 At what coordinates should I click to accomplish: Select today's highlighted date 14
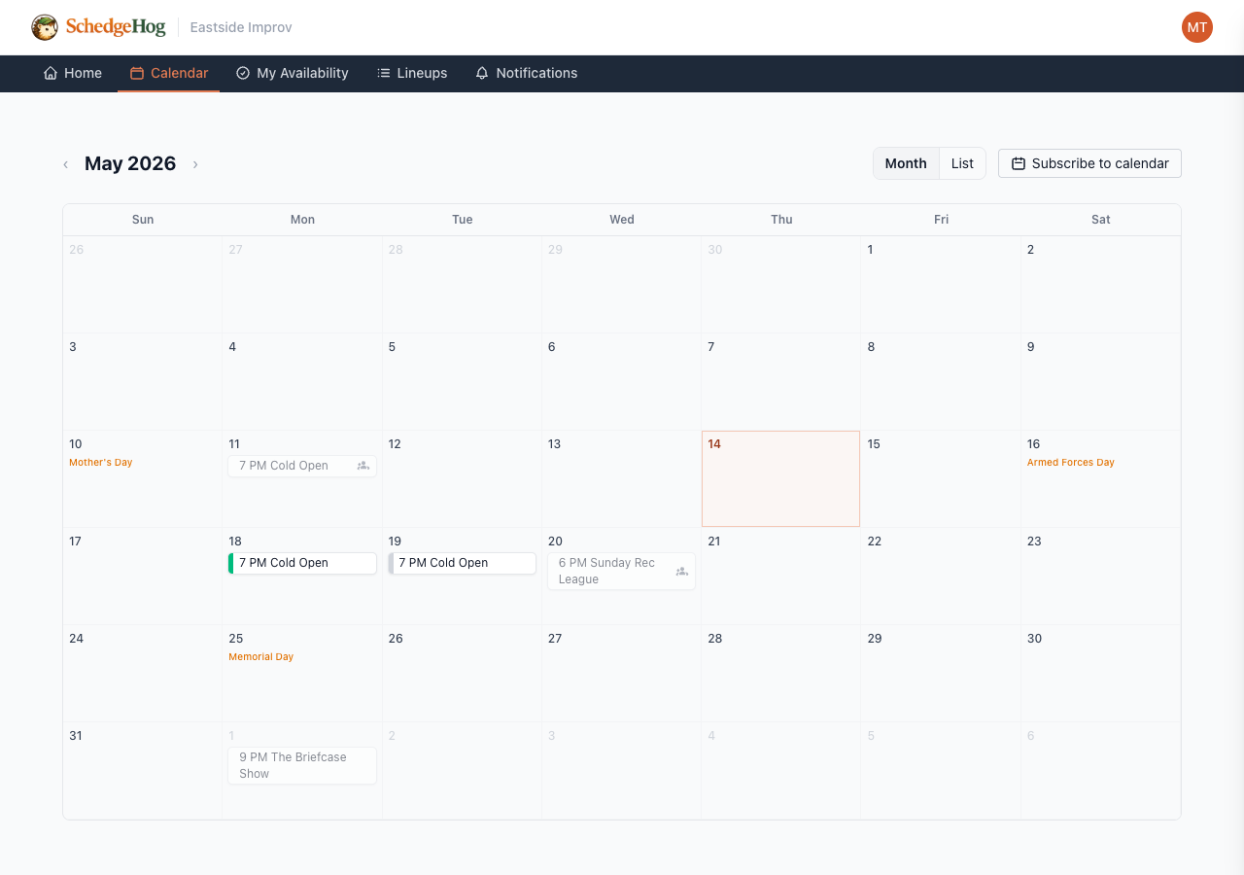(x=780, y=478)
